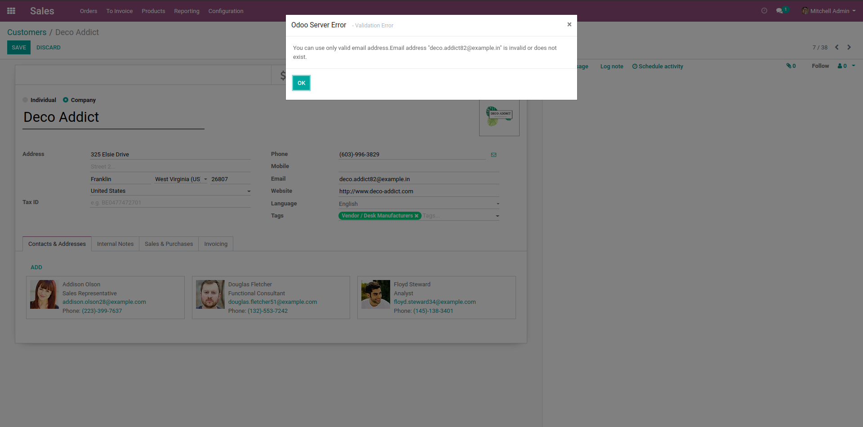Expand the Tags dropdown arrow

pos(497,216)
